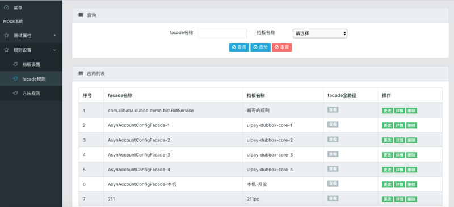The width and height of the screenshot is (454, 207).
Task: Click the tag icon next to 挡板设置
Action: pos(16,64)
